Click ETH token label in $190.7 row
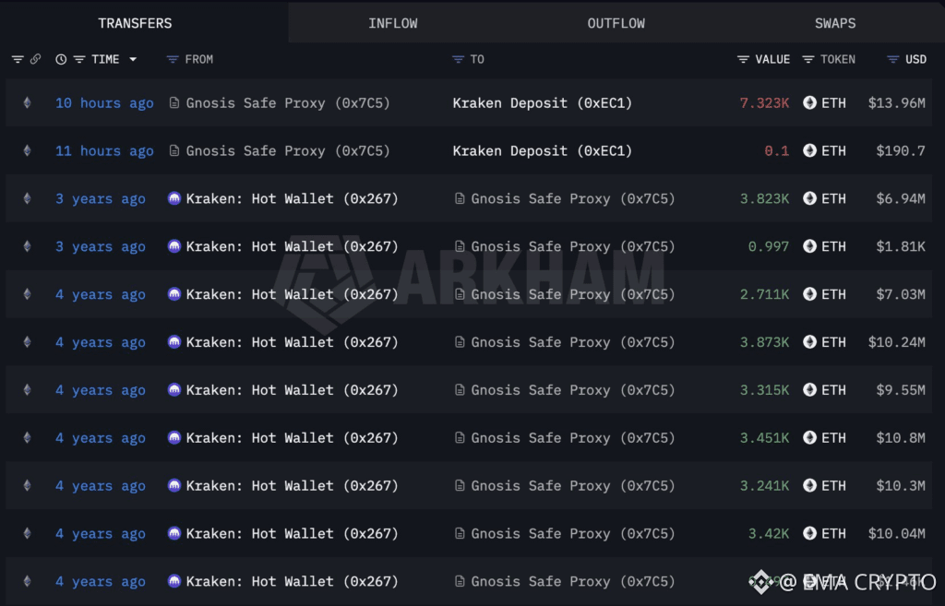This screenshot has height=606, width=945. (x=833, y=151)
